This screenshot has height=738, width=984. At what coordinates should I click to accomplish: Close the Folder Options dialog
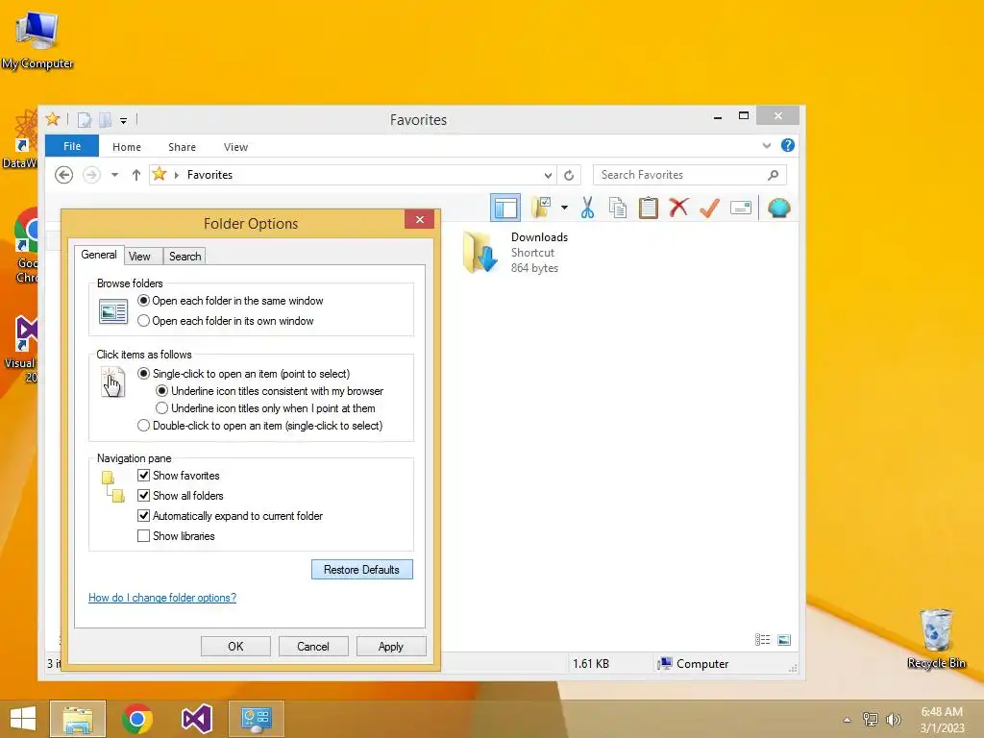pos(420,219)
